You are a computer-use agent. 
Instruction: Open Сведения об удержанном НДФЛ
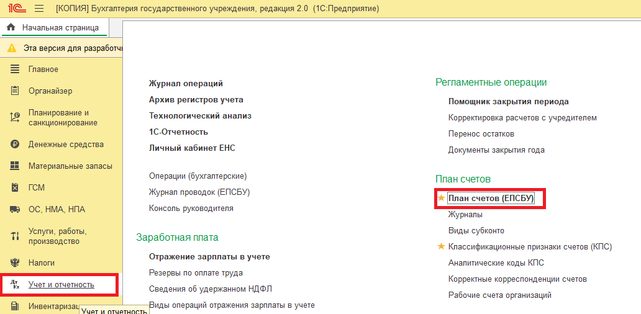tap(211, 289)
